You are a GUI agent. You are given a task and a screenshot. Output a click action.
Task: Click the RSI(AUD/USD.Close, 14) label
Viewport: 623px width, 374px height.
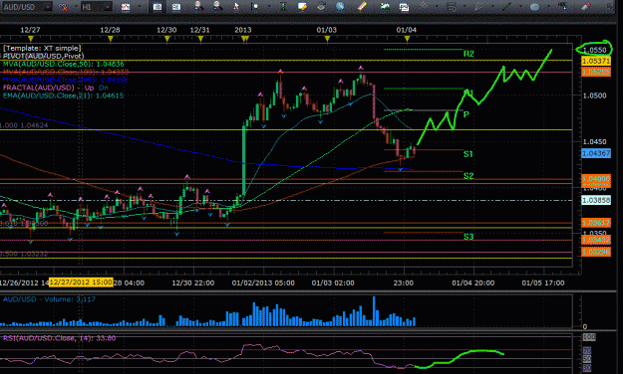point(59,338)
